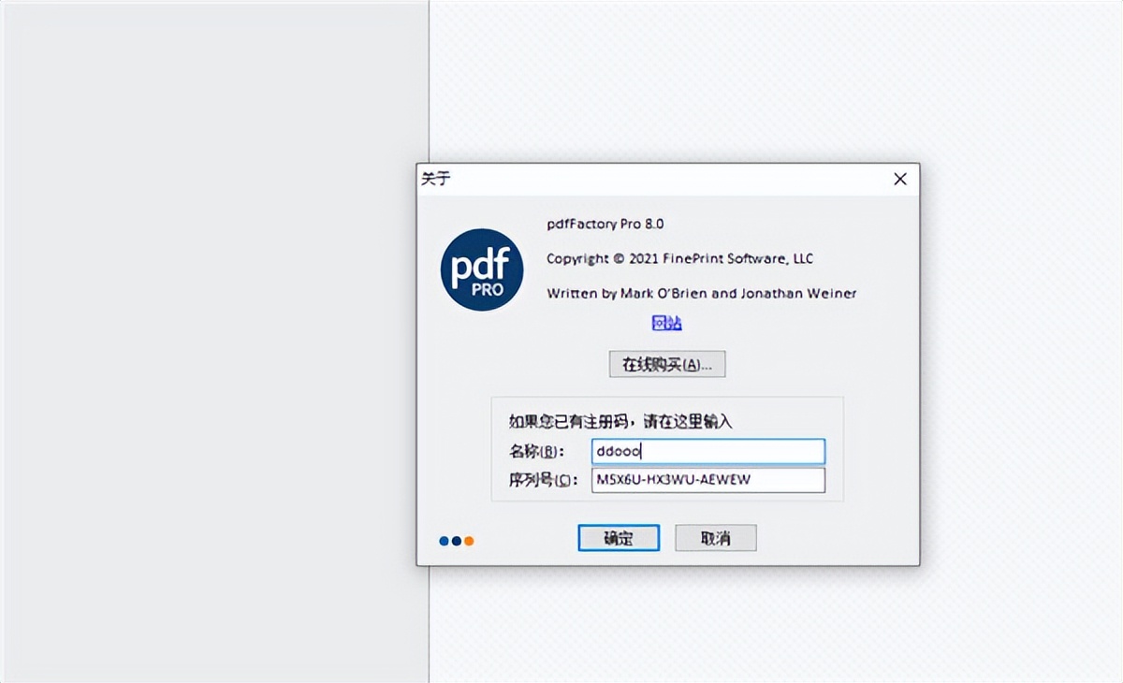The height and width of the screenshot is (683, 1123).
Task: Click the FinePrint Software copyright line
Action: tap(680, 258)
